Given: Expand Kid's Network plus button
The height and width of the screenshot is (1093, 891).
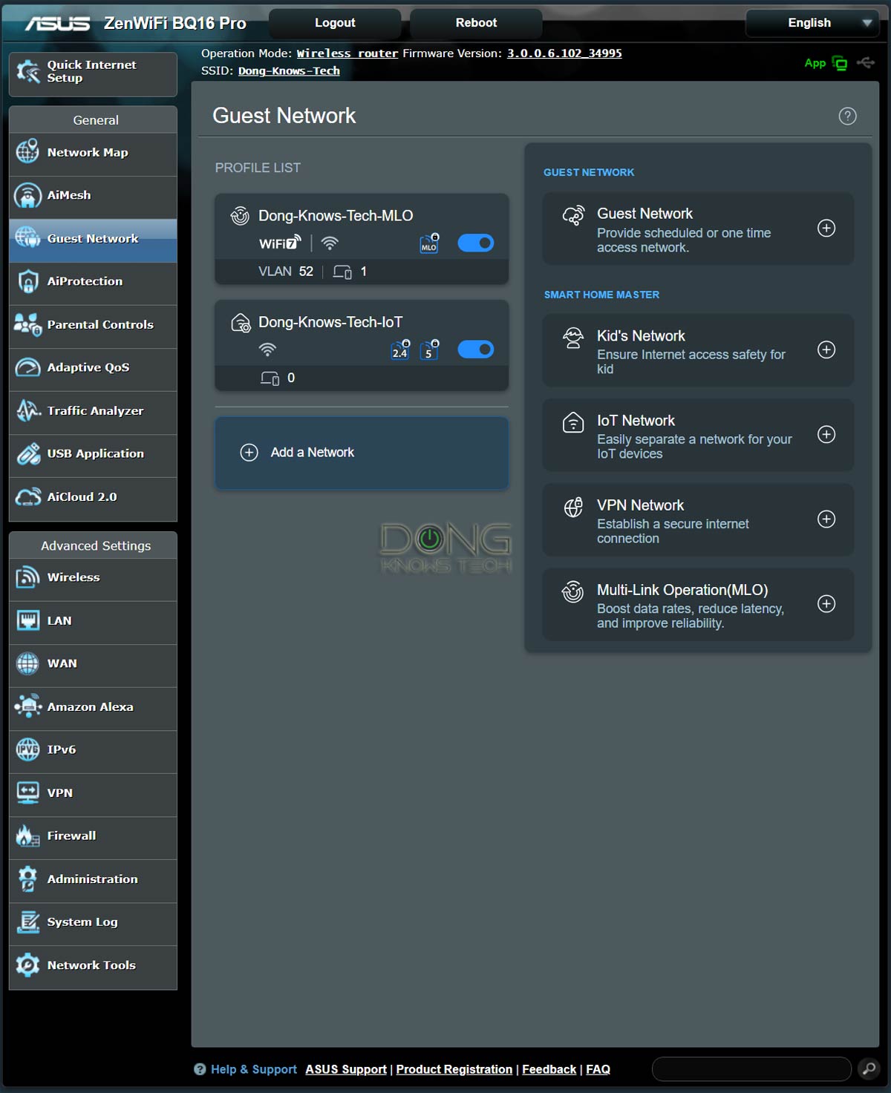Looking at the screenshot, I should [826, 350].
